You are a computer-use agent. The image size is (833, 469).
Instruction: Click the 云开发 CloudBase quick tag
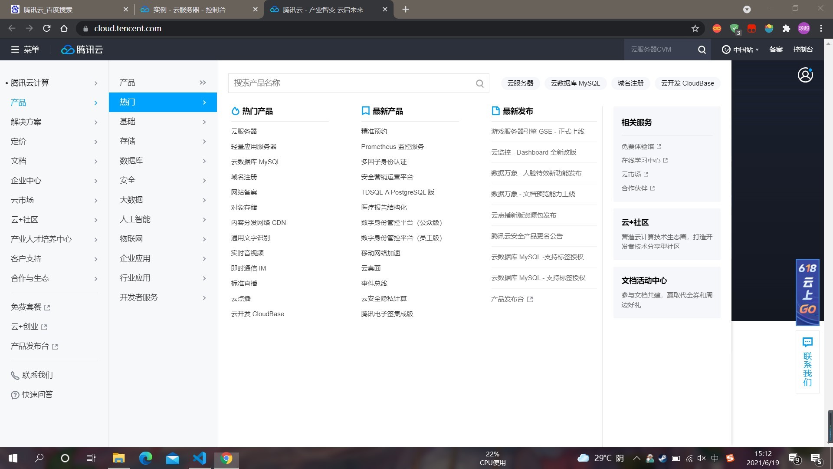click(x=687, y=83)
